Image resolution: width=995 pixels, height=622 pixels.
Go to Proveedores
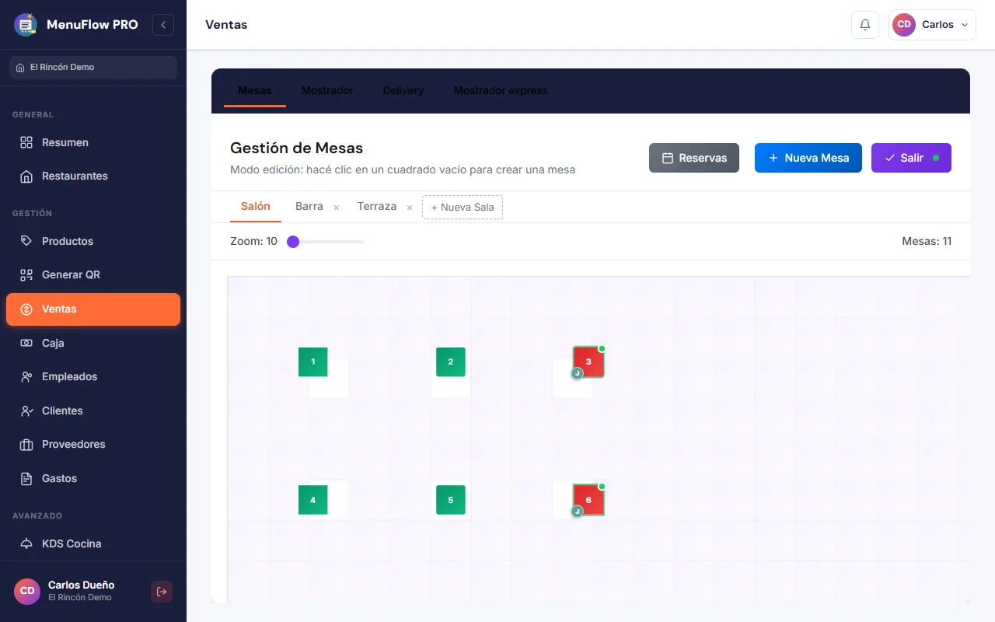pos(93,444)
